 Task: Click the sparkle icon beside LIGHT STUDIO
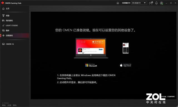(3, 26)
